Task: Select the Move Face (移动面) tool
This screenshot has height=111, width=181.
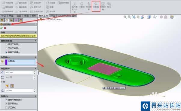Action: coord(51,11)
